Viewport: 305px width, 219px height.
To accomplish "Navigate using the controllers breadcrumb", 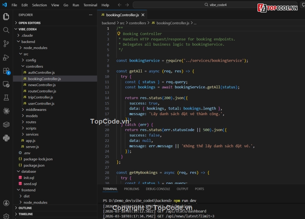I will pyautogui.click(x=137, y=23).
